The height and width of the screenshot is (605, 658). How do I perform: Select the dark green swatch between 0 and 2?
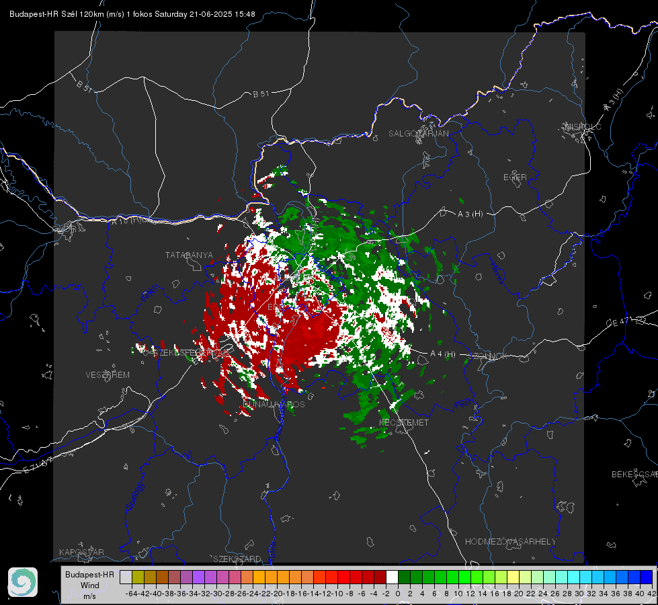[404, 577]
